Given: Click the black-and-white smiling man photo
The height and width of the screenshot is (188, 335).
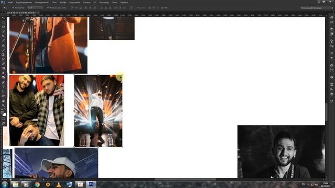Looking at the screenshot, I should (282, 151).
